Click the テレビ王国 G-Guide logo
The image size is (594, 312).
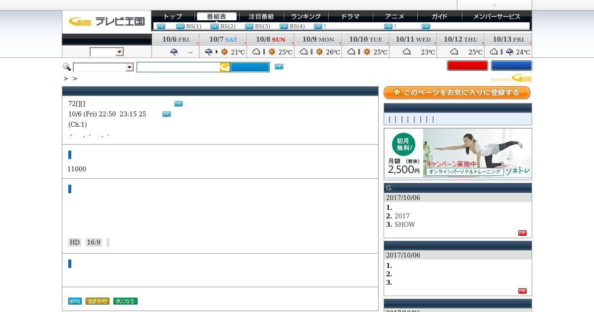106,21
